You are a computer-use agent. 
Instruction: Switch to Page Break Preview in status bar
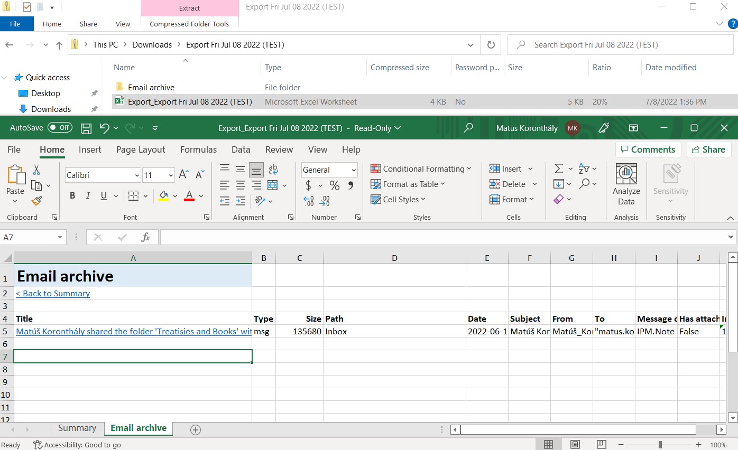[601, 444]
